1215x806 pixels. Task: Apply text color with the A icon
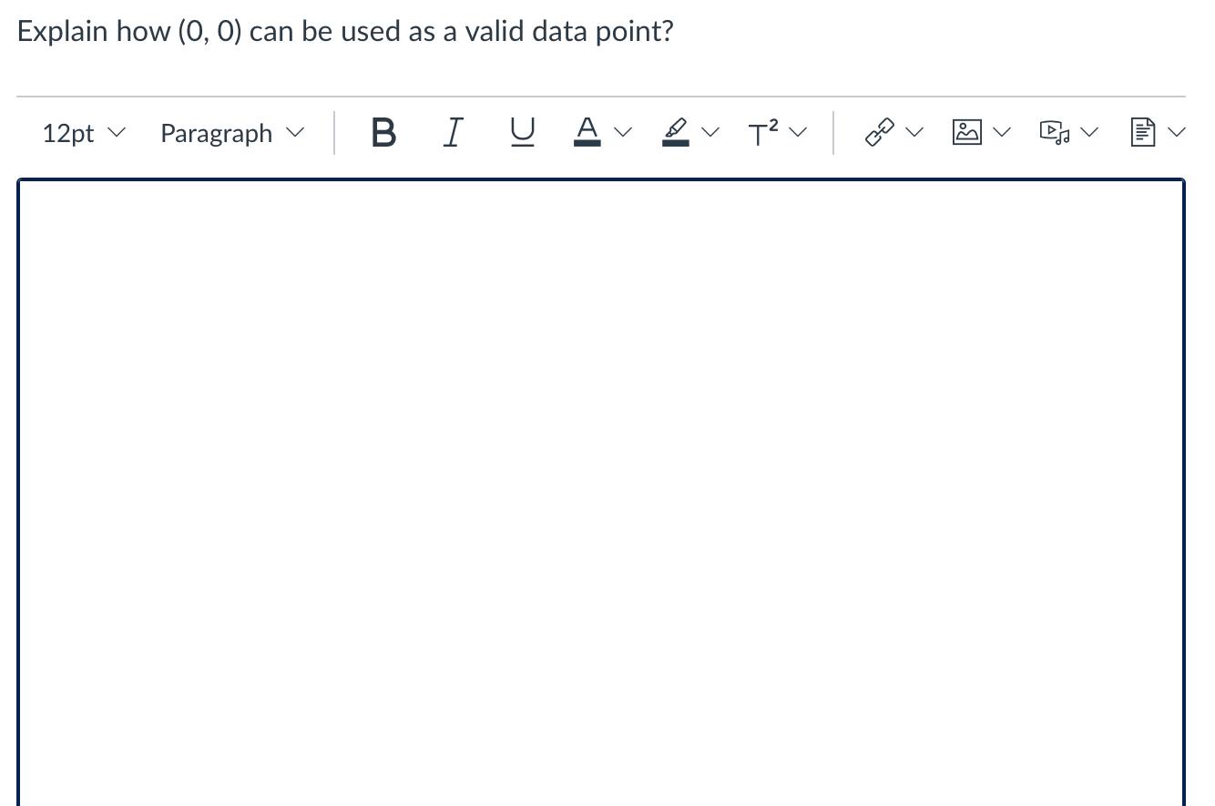587,133
